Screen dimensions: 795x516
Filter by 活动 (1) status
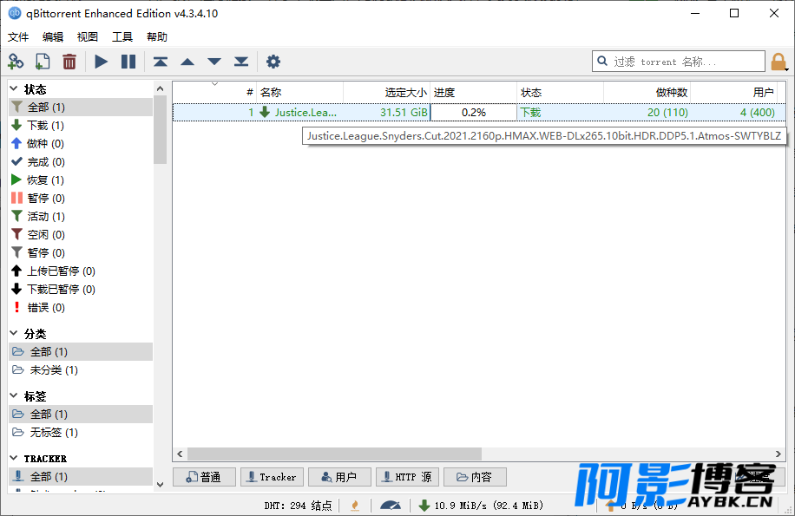tap(81, 216)
